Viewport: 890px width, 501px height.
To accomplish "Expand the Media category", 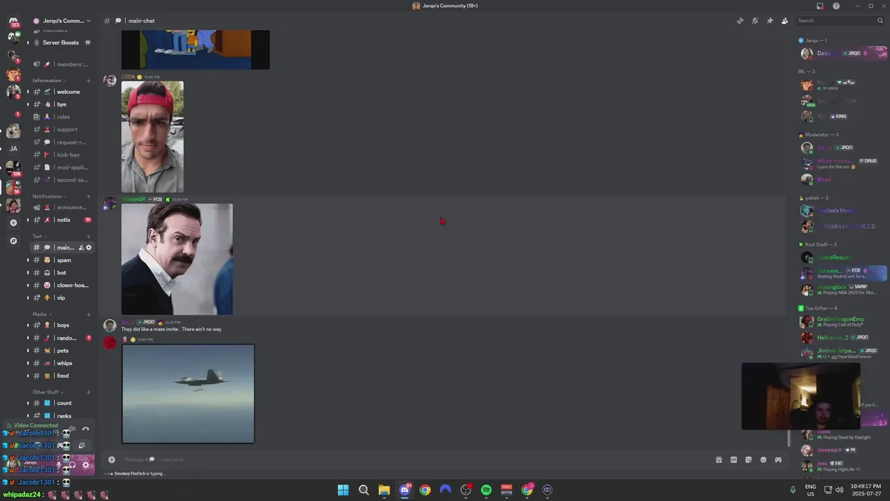I will [x=40, y=315].
